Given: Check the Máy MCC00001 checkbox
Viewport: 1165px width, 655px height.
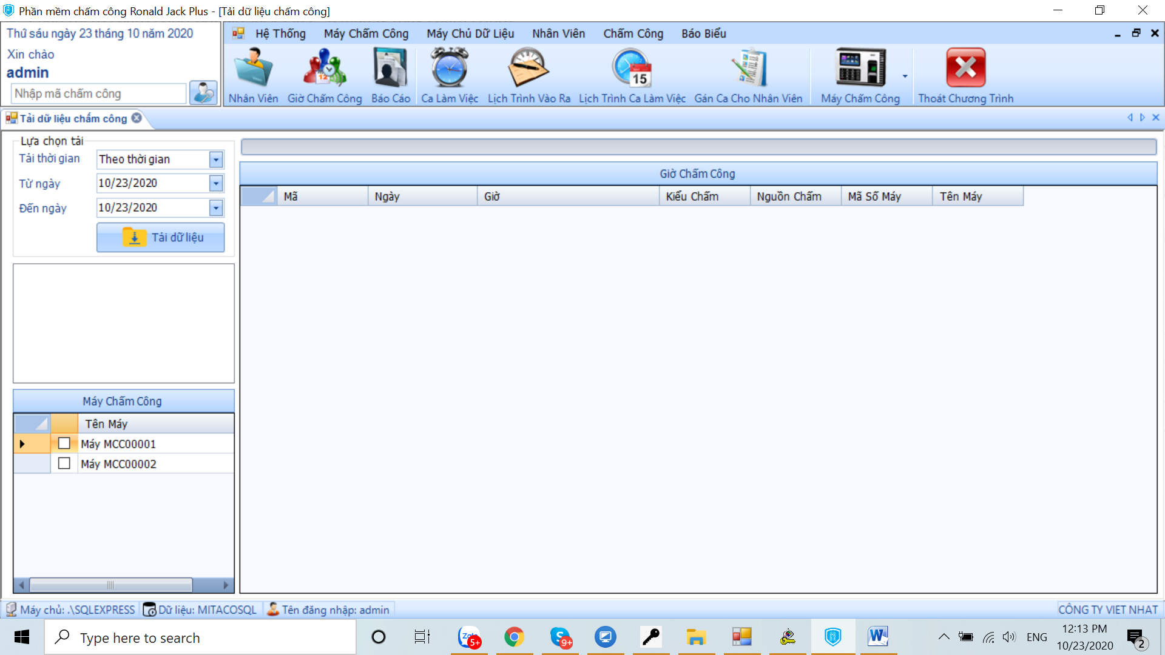Looking at the screenshot, I should pyautogui.click(x=64, y=443).
